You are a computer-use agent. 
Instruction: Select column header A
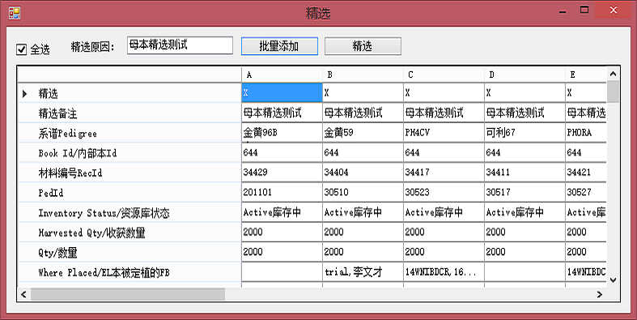tap(282, 75)
